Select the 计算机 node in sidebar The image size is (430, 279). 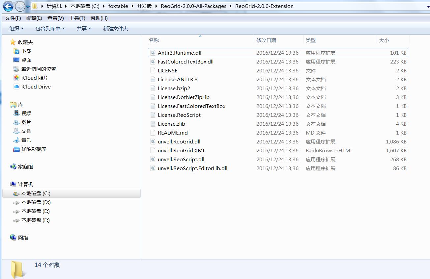pos(25,184)
